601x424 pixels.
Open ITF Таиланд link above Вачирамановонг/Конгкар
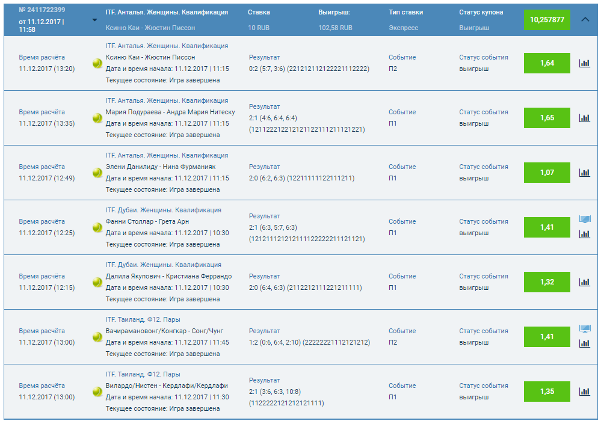(x=143, y=320)
